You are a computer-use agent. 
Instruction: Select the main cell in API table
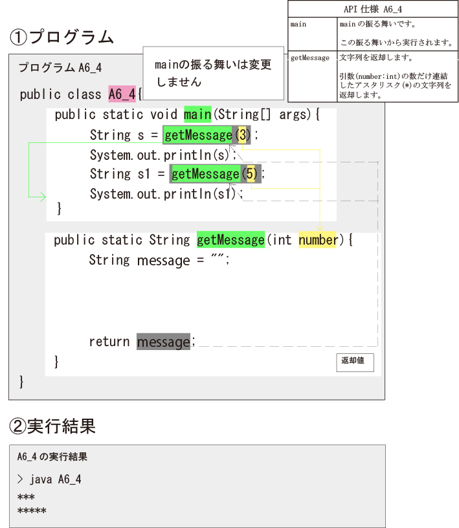click(313, 33)
